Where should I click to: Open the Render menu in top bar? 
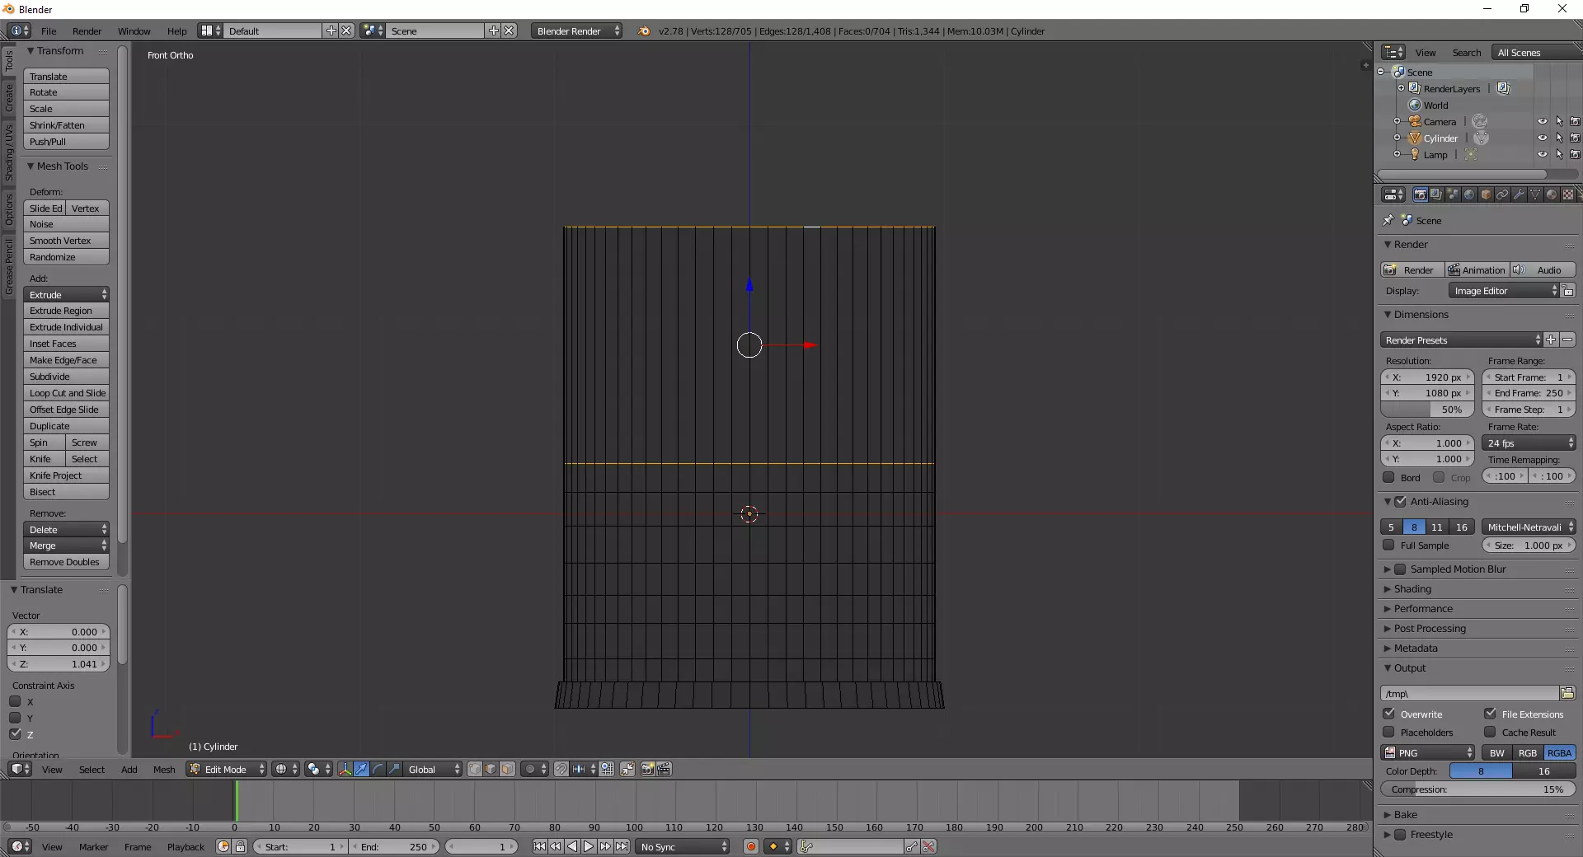(x=87, y=31)
